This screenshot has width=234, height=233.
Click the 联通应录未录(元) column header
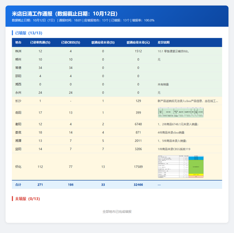click(138, 42)
